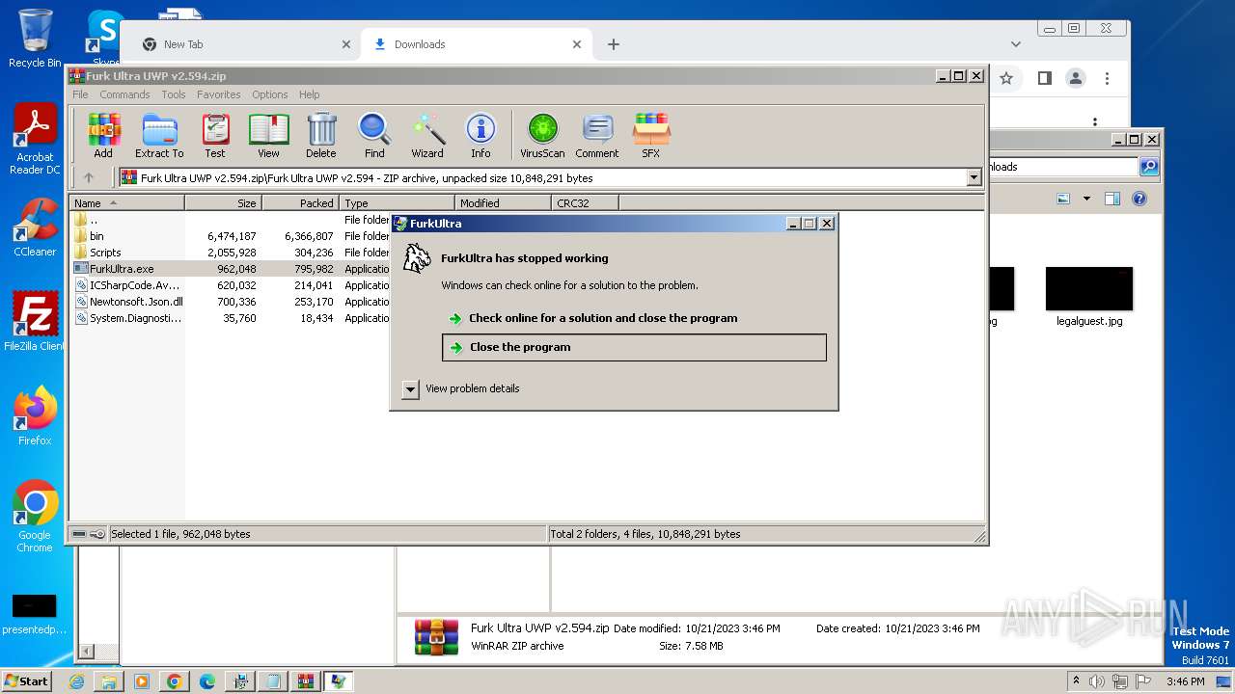
Task: Open Chrome three-dot menu
Action: click(1108, 78)
